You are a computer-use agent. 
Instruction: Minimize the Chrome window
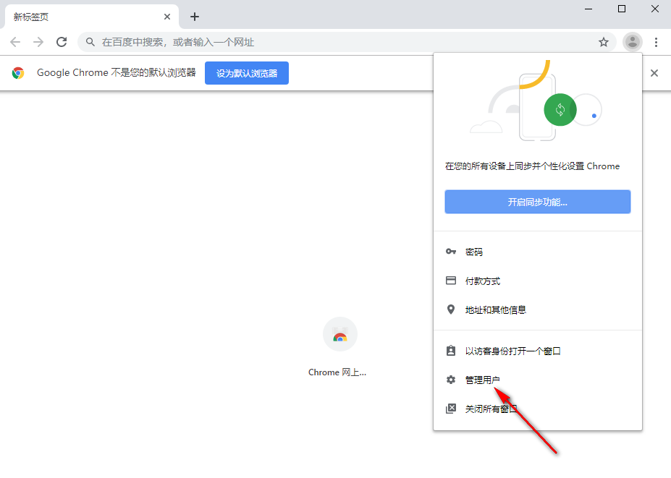pos(588,9)
